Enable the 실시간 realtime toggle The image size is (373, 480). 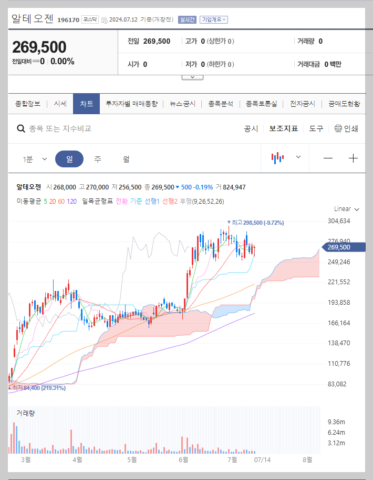[188, 18]
